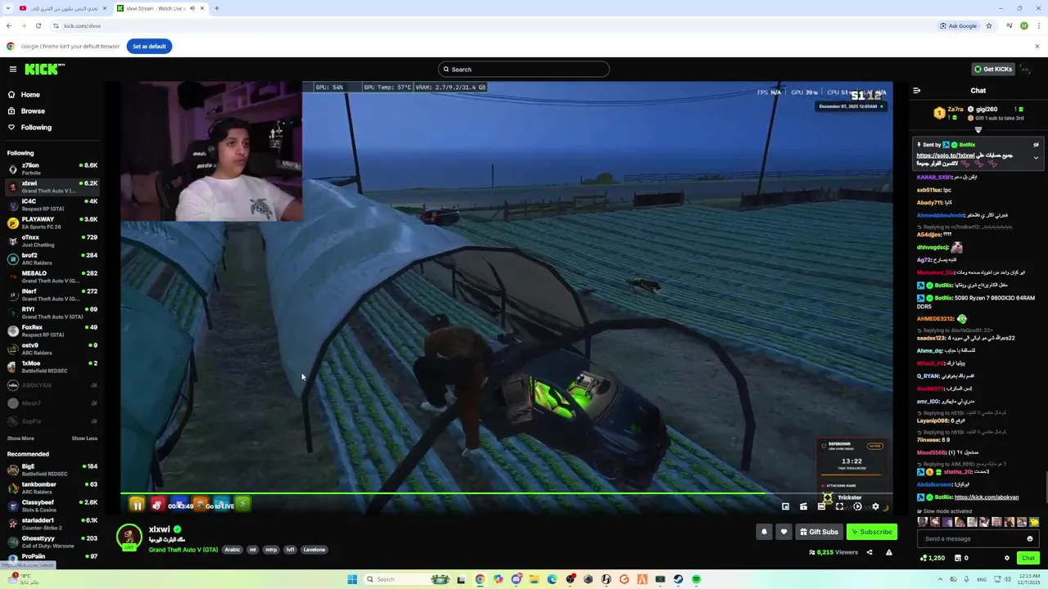Viewport: 1048px width, 589px height.
Task: Open the Get KICKs button
Action: click(x=992, y=70)
